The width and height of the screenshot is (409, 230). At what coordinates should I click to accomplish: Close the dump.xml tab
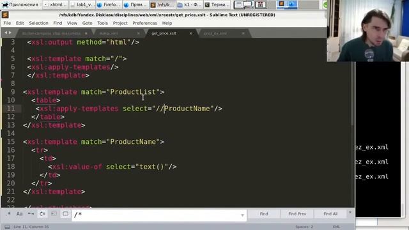(139, 33)
